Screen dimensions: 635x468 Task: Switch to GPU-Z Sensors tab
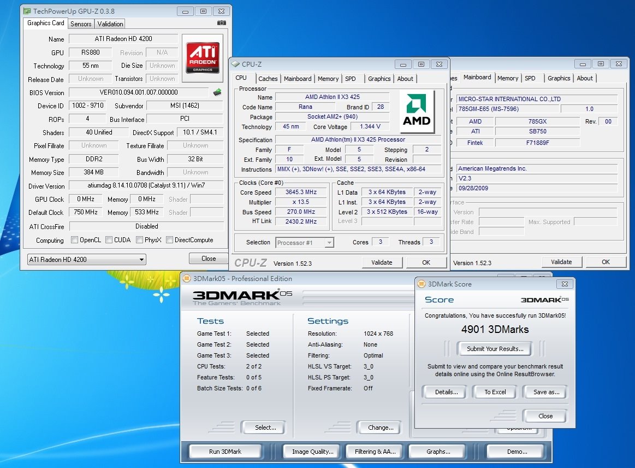pos(81,24)
